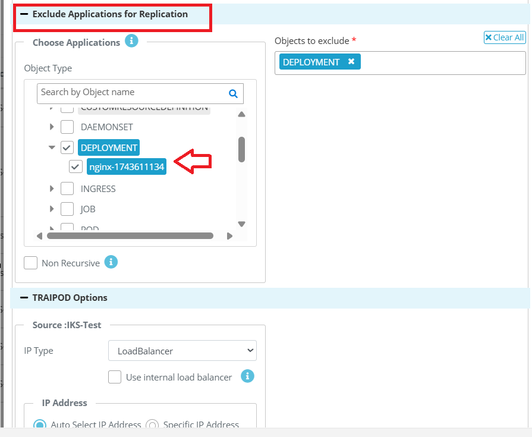Click the tree scroll up arrow

[241, 114]
